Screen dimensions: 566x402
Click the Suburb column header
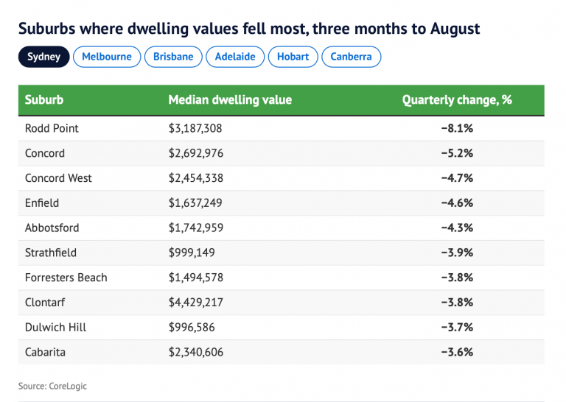pos(44,100)
